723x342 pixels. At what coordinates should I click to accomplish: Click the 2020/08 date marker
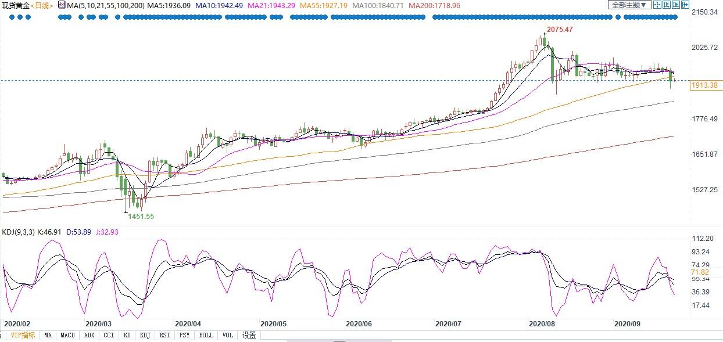coord(542,323)
